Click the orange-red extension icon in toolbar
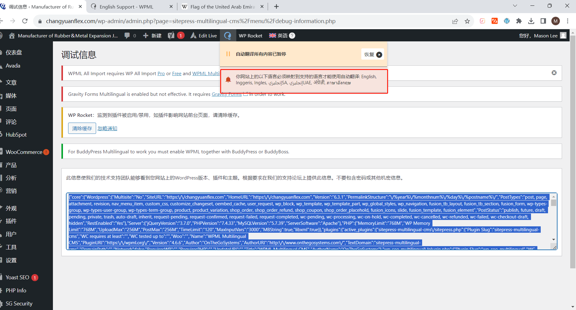This screenshot has height=310, width=576. (x=494, y=21)
